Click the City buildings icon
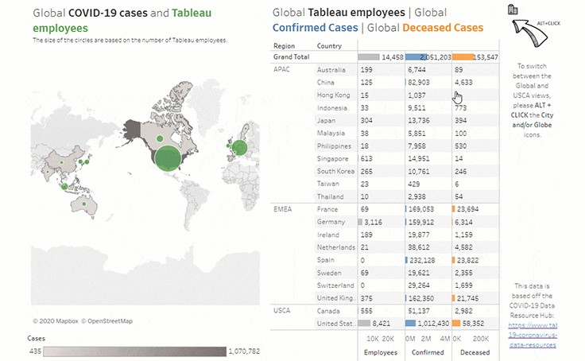 point(513,10)
